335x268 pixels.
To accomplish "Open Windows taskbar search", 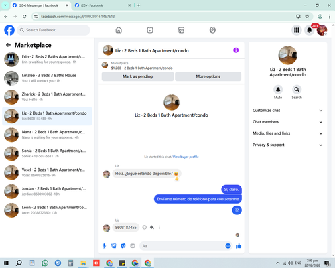I will pyautogui.click(x=19, y=263).
